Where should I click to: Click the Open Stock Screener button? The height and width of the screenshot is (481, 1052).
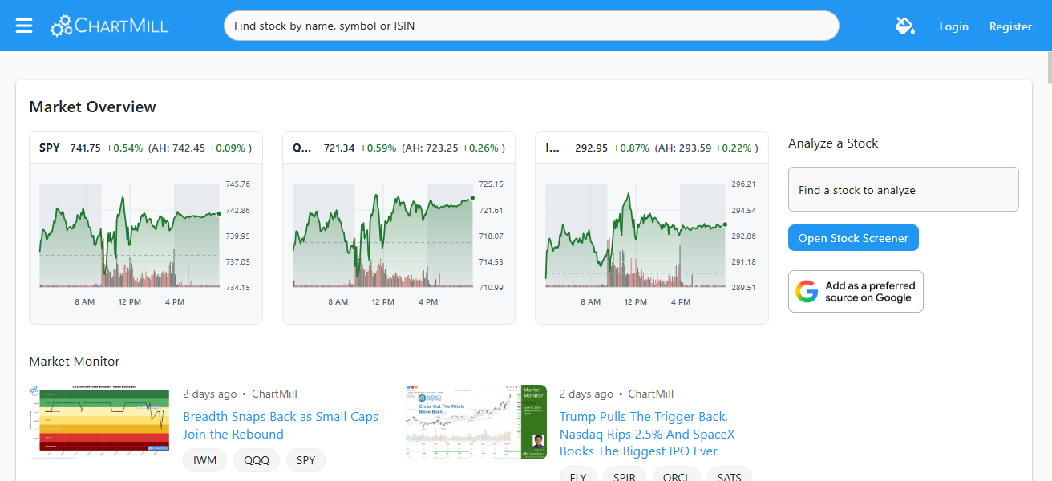(853, 238)
